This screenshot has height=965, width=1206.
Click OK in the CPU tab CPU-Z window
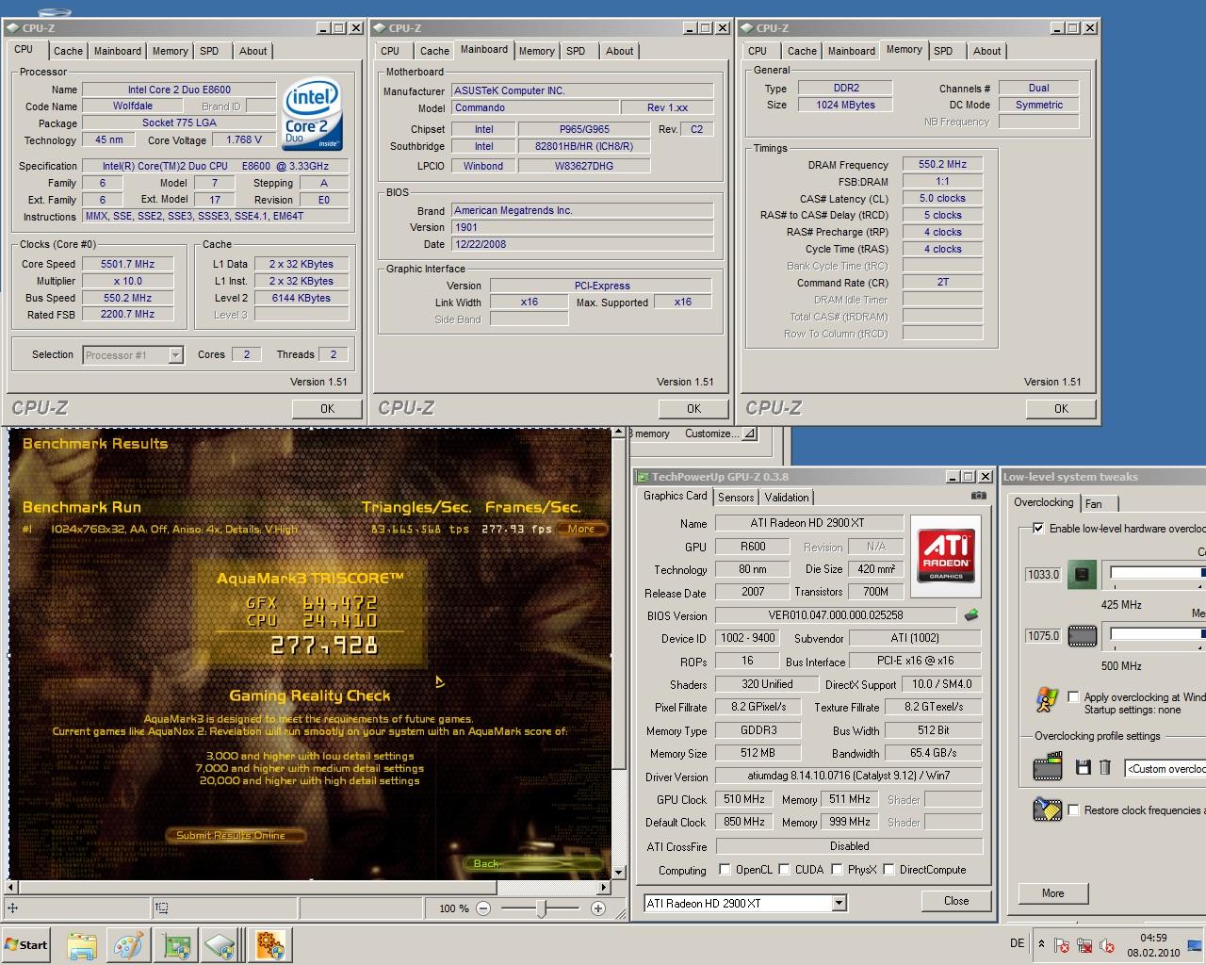pos(327,409)
